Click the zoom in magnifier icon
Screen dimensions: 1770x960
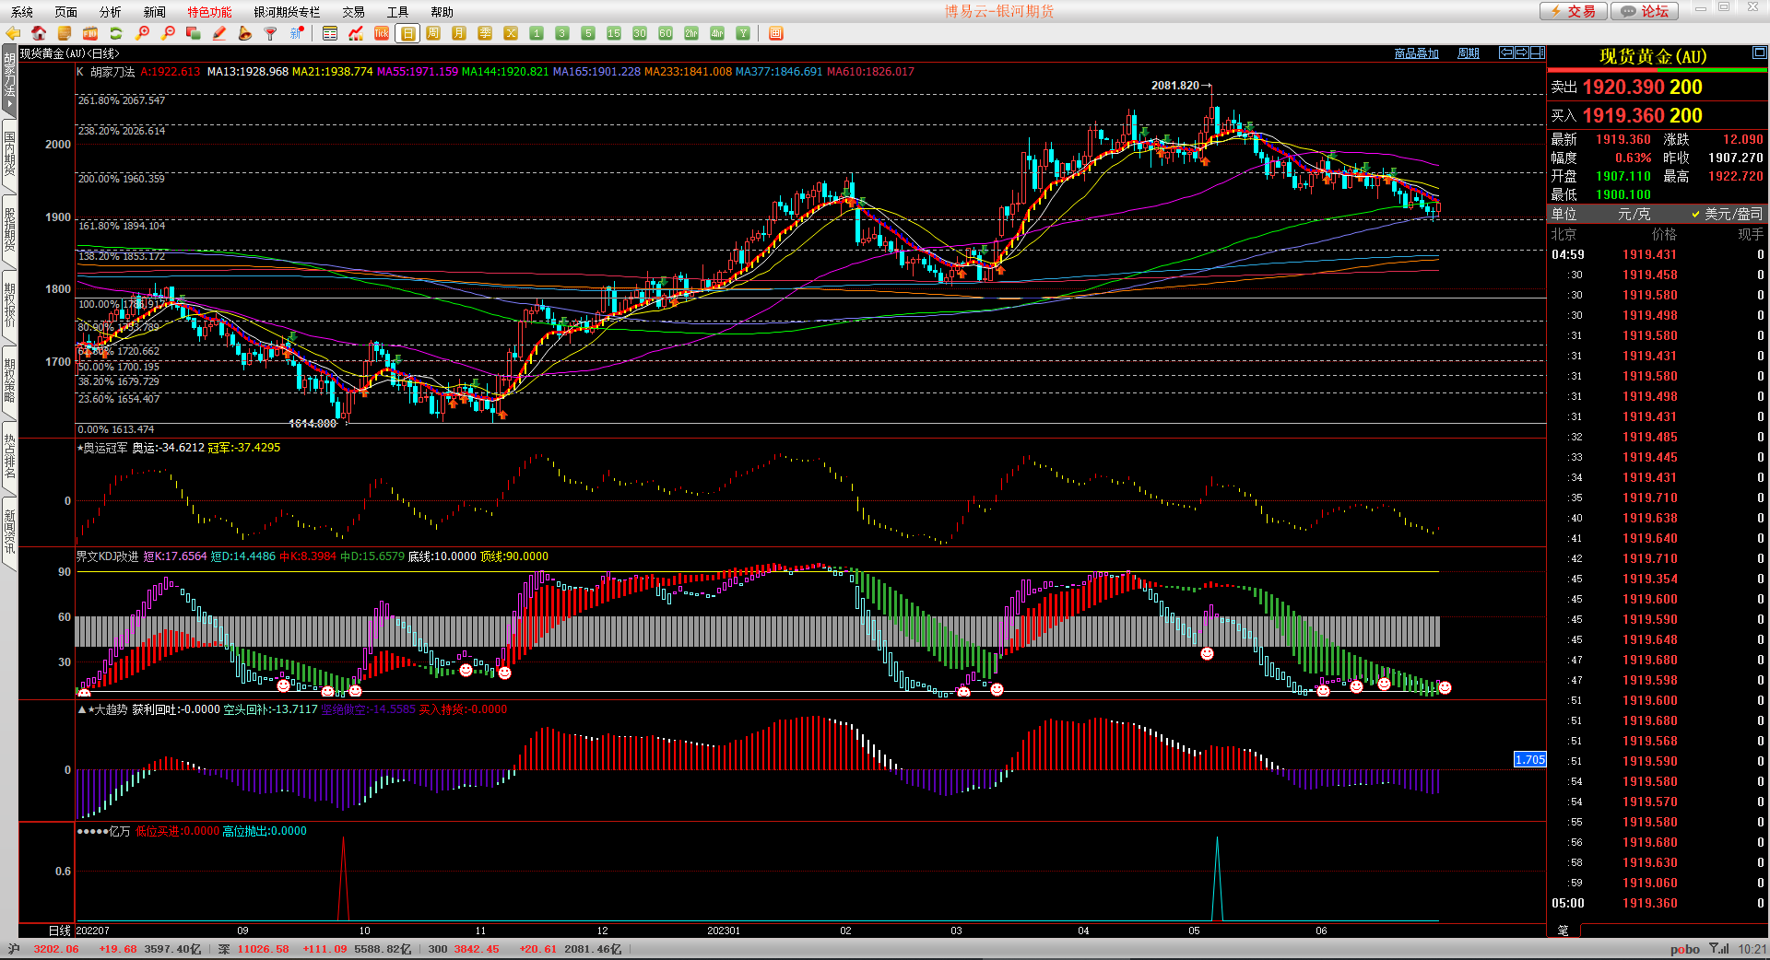(x=142, y=33)
